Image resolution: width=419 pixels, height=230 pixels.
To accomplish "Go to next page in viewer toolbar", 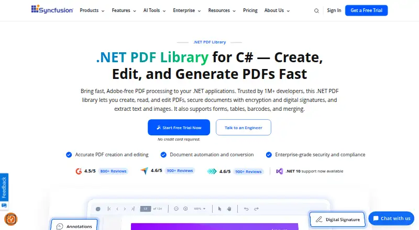I will coord(125,209).
